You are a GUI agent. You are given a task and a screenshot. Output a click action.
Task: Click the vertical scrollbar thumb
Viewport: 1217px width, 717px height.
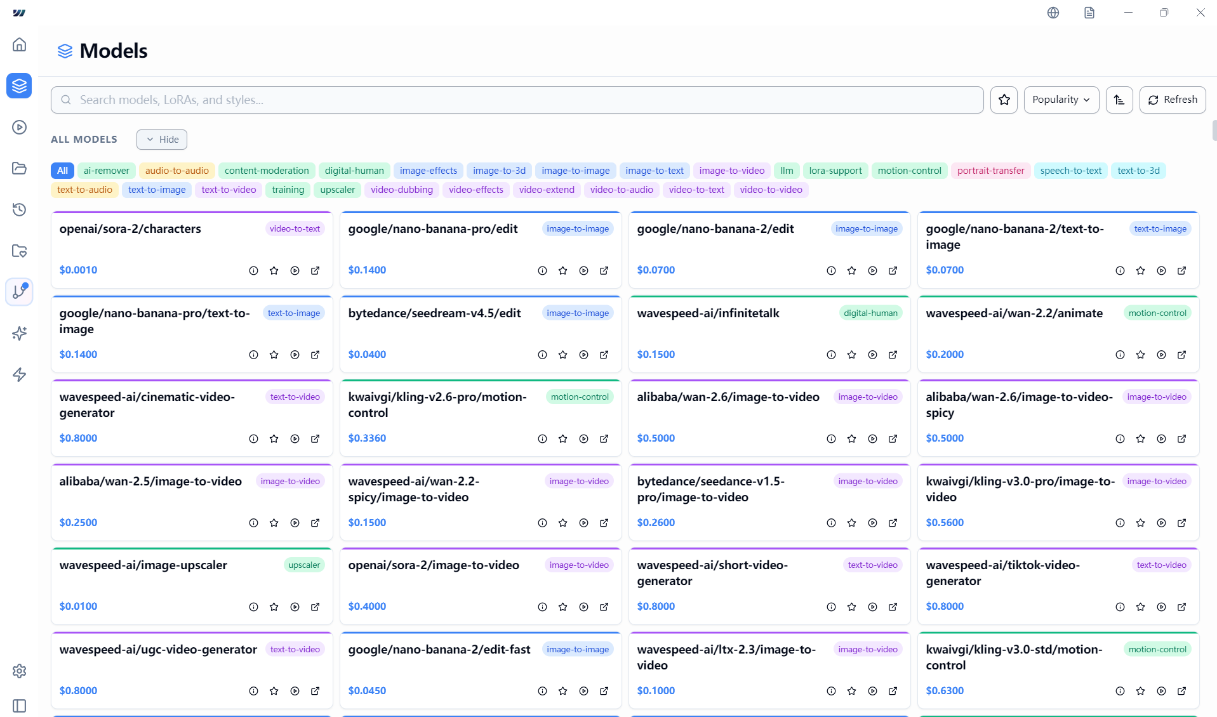click(1214, 130)
